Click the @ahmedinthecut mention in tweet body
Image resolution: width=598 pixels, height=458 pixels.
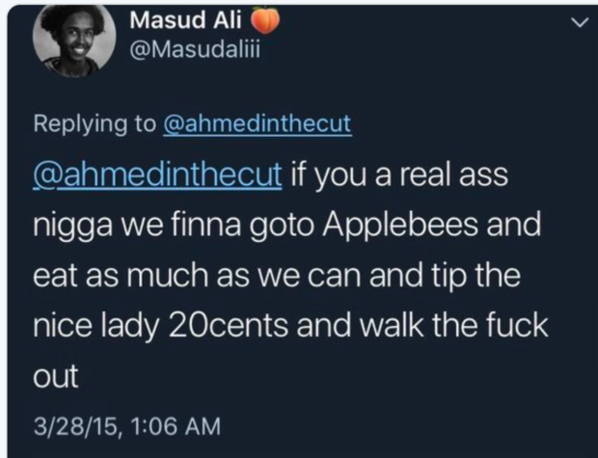pos(158,177)
